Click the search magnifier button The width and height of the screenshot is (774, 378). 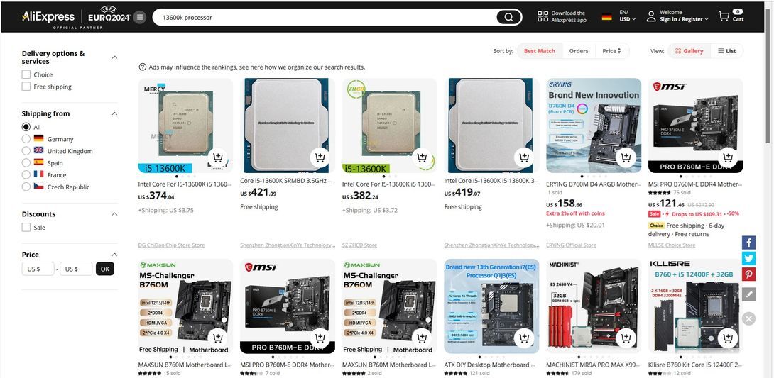point(508,17)
